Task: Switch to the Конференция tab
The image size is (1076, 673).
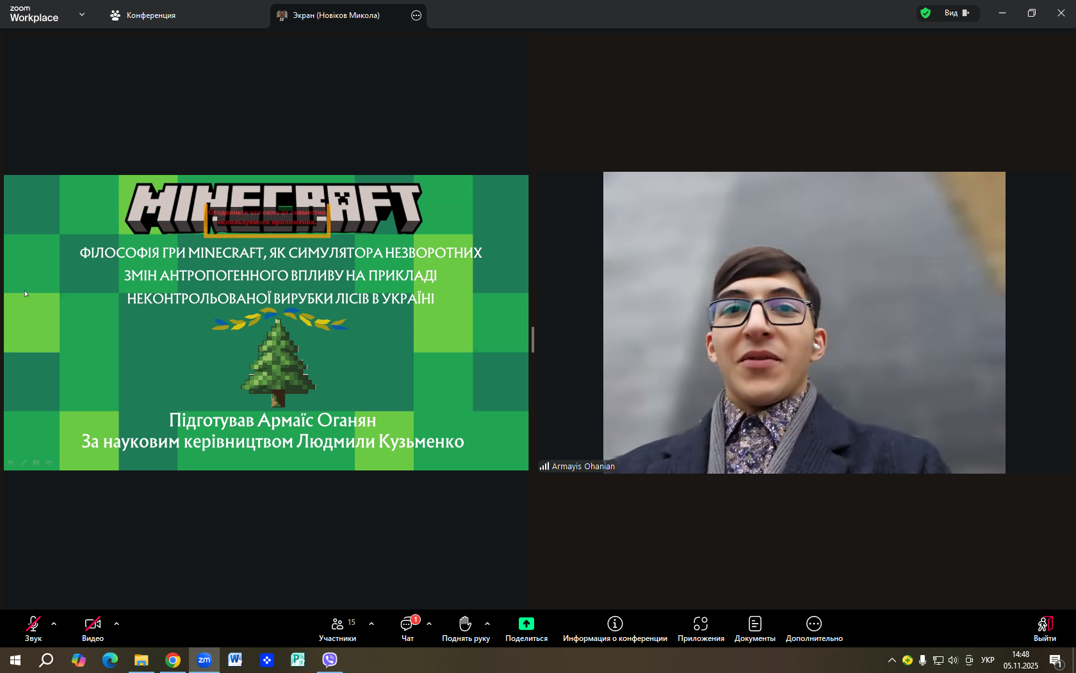Action: point(143,15)
